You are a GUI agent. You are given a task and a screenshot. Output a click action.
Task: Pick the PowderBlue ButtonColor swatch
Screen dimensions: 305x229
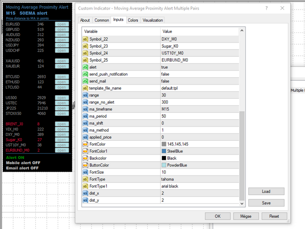coord(164,165)
